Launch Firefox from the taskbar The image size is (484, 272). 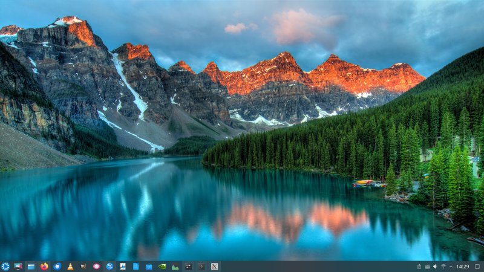pos(44,267)
